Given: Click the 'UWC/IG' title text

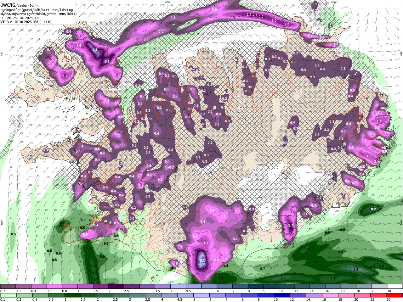Looking at the screenshot, I should tap(8, 4).
